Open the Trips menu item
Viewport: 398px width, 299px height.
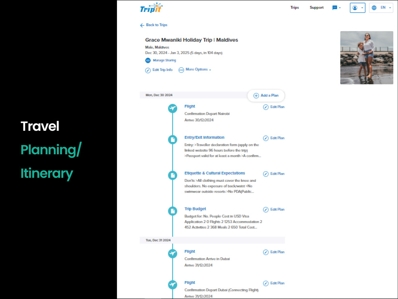tap(295, 8)
